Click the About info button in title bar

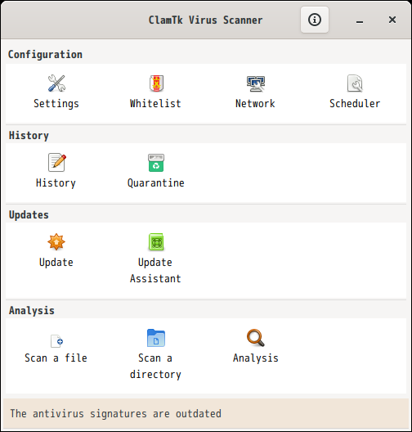315,20
